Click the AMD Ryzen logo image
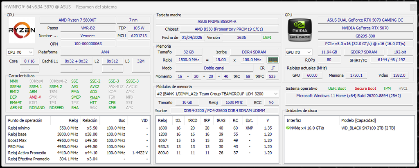Viewport: 419px width, 168px height. click(x=22, y=30)
